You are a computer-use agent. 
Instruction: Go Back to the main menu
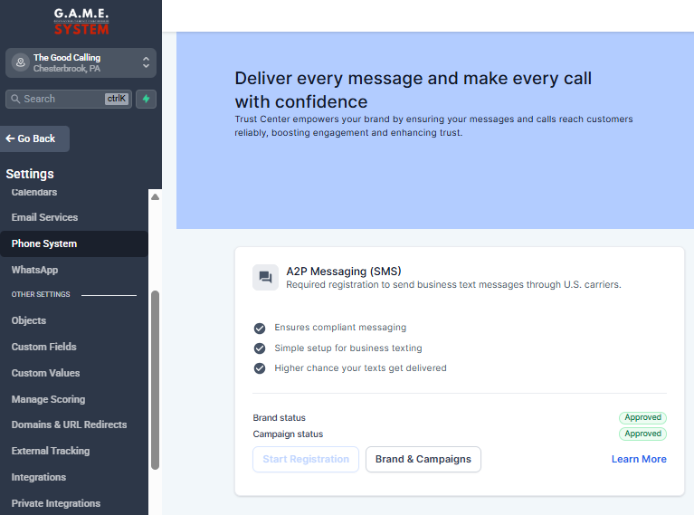coord(34,138)
